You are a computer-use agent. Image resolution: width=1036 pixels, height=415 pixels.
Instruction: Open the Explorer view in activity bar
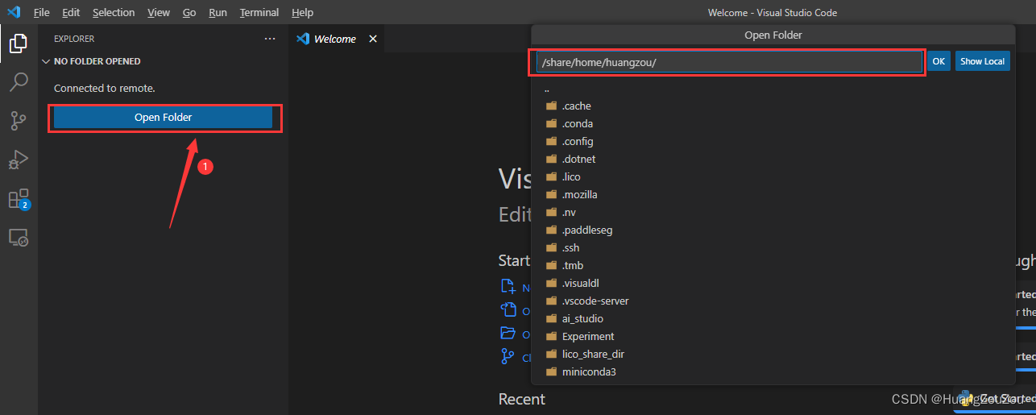tap(19, 44)
